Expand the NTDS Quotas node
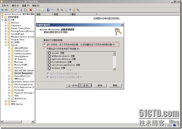The image size is (182, 129). coord(6,104)
